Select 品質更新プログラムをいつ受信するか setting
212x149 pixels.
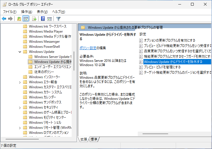[x=177, y=51]
